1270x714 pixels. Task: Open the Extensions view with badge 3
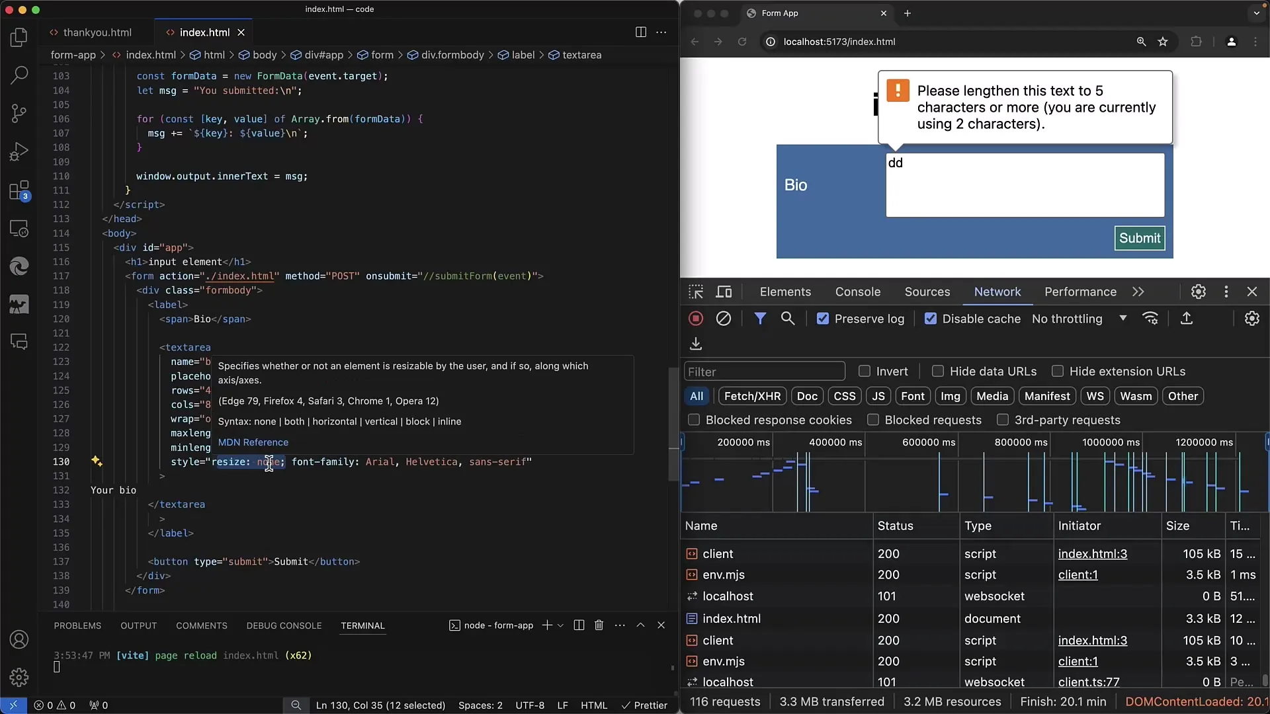click(x=19, y=190)
